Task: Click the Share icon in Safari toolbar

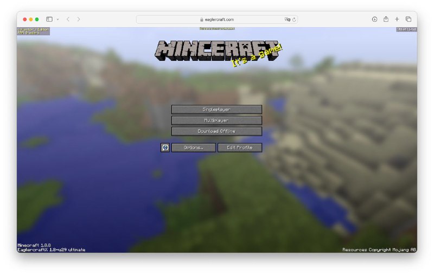Action: tap(386, 19)
